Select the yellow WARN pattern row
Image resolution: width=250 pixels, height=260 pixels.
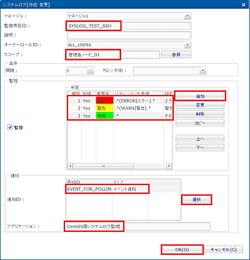coord(120,108)
